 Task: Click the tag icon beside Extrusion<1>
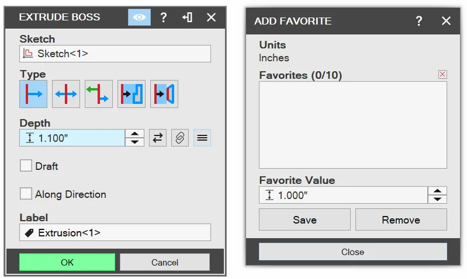coord(29,233)
